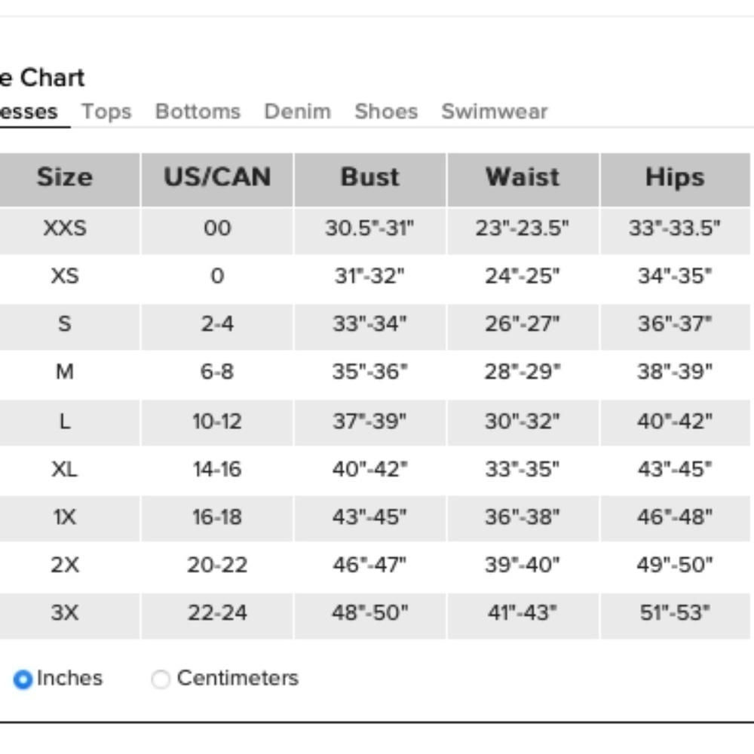Viewport: 754px width, 754px height.
Task: View the Swimwear size chart tab
Action: pos(495,112)
